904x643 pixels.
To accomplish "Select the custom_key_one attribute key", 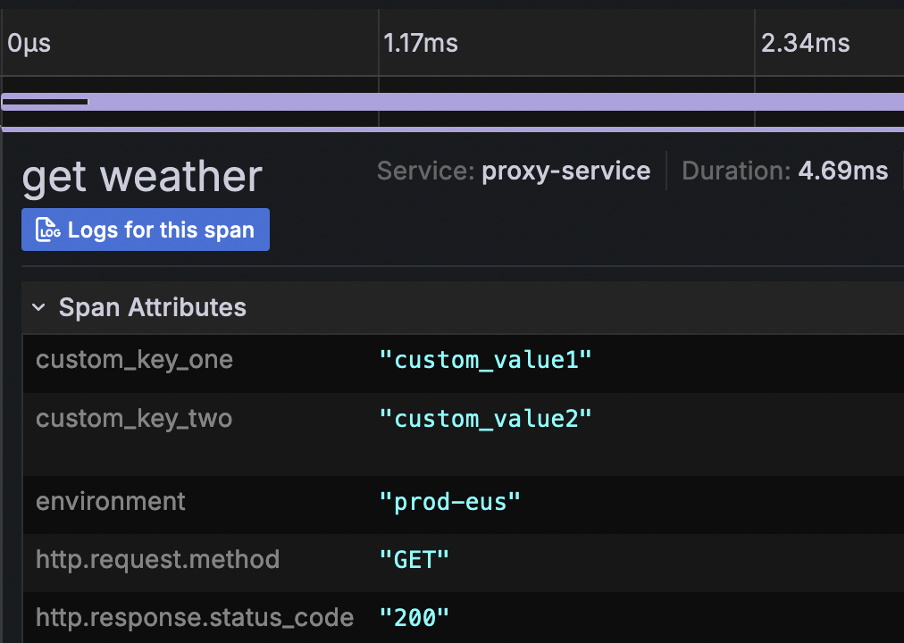I will (x=134, y=360).
